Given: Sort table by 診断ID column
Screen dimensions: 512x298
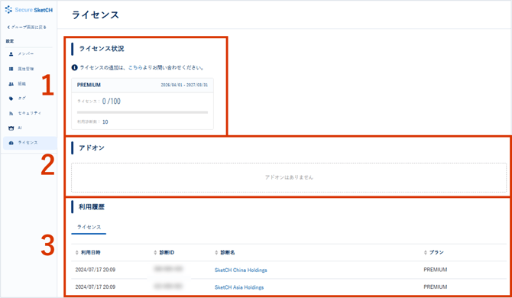Looking at the screenshot, I should 164,252.
